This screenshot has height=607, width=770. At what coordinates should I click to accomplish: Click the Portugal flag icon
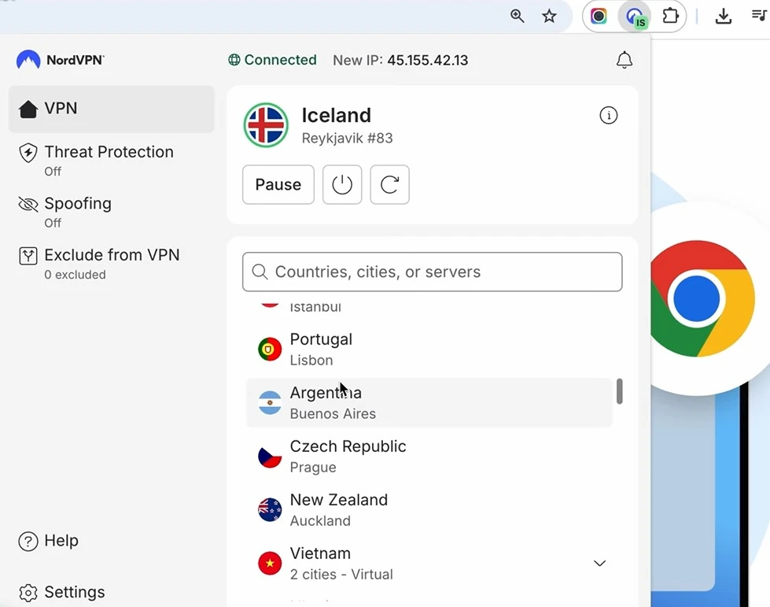(x=270, y=349)
